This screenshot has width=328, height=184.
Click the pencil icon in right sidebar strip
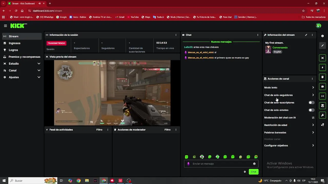pyautogui.click(x=322, y=45)
